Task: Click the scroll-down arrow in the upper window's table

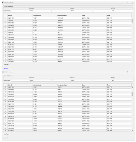Action: (x=132, y=61)
